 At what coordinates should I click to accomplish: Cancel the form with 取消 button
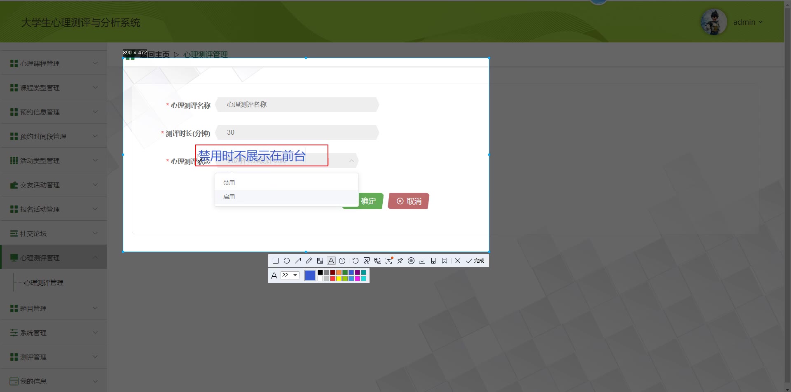(409, 201)
